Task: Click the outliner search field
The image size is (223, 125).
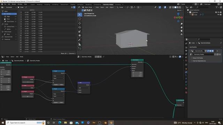Action: click(x=202, y=7)
